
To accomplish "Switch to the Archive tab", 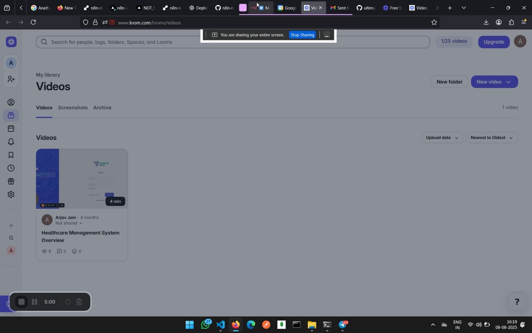I will tap(102, 107).
